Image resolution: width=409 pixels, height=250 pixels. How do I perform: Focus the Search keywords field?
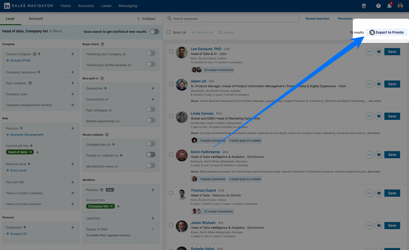[232, 18]
